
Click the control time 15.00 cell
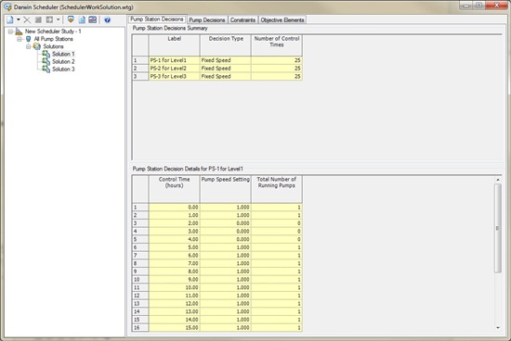(x=175, y=328)
